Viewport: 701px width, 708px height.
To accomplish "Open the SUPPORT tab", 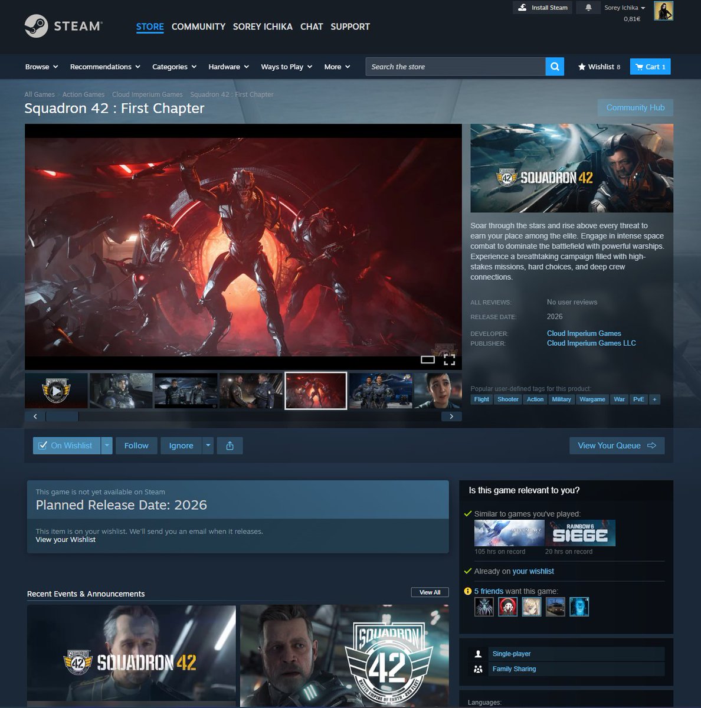I will pos(350,27).
